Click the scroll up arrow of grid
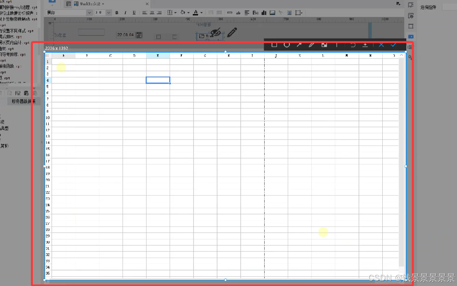 click(x=402, y=55)
